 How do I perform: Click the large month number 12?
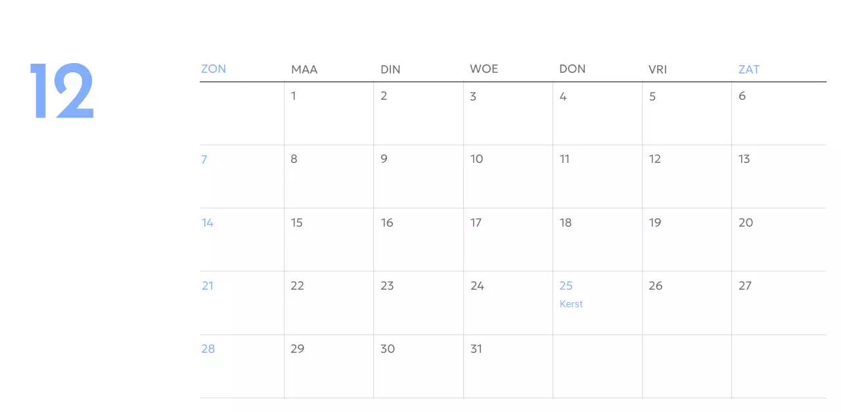(x=62, y=91)
